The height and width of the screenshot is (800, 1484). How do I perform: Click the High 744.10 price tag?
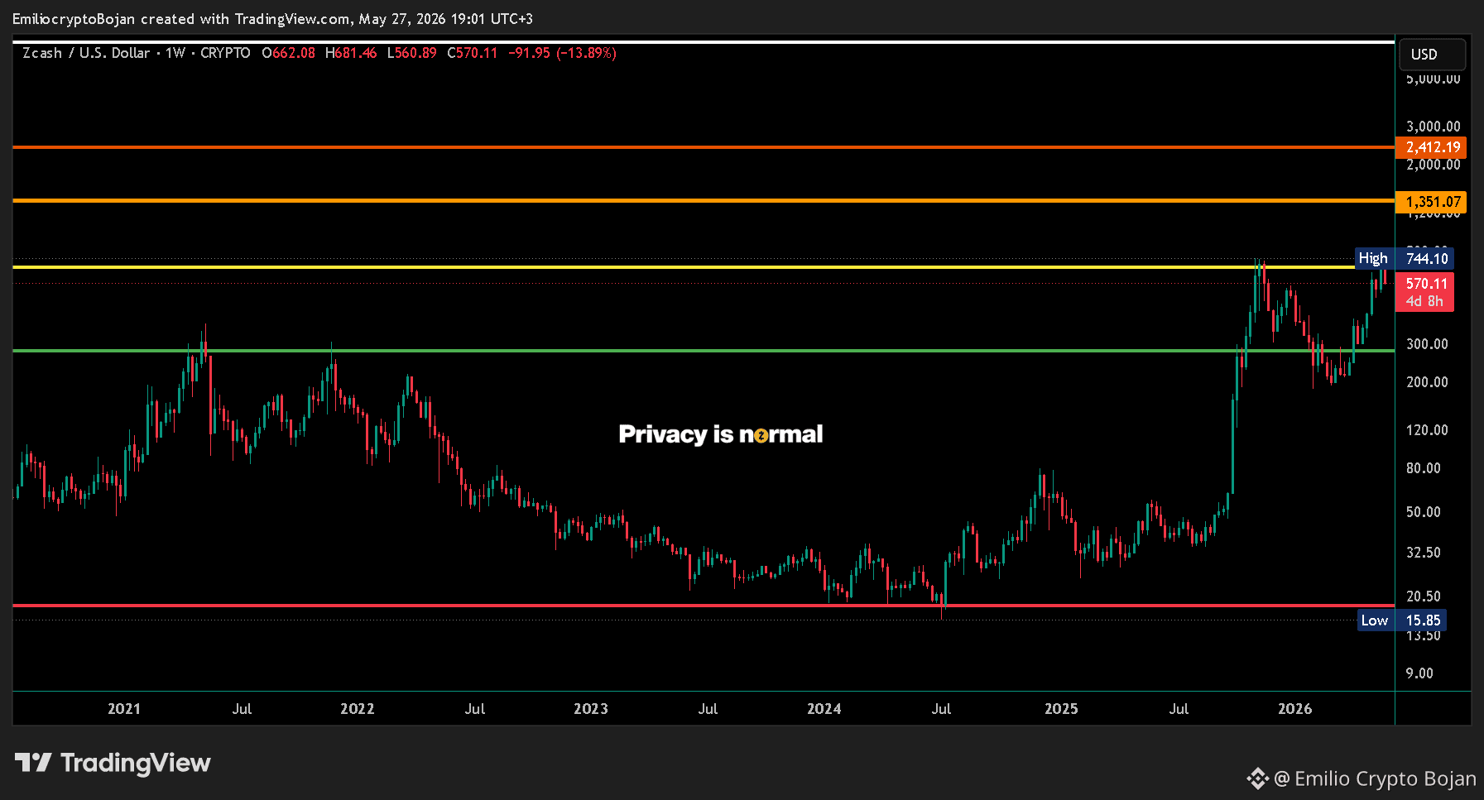[1404, 259]
